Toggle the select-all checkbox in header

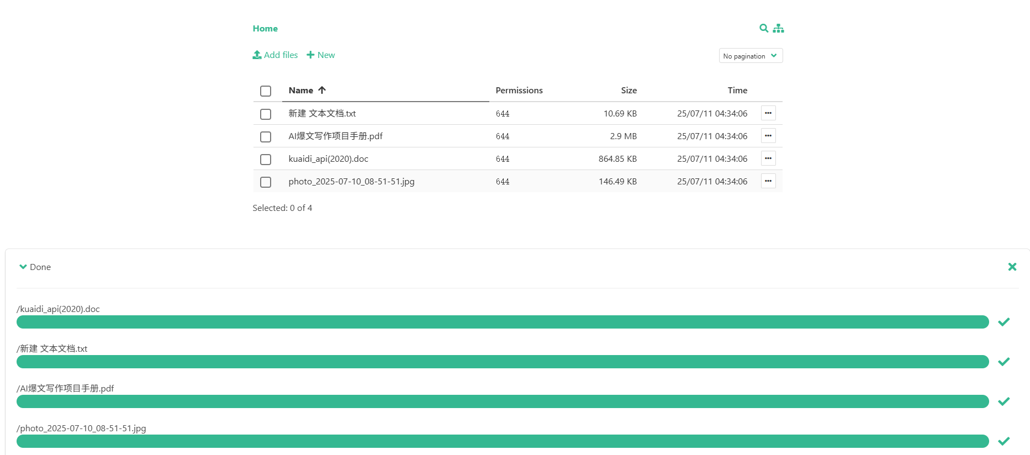(x=266, y=91)
